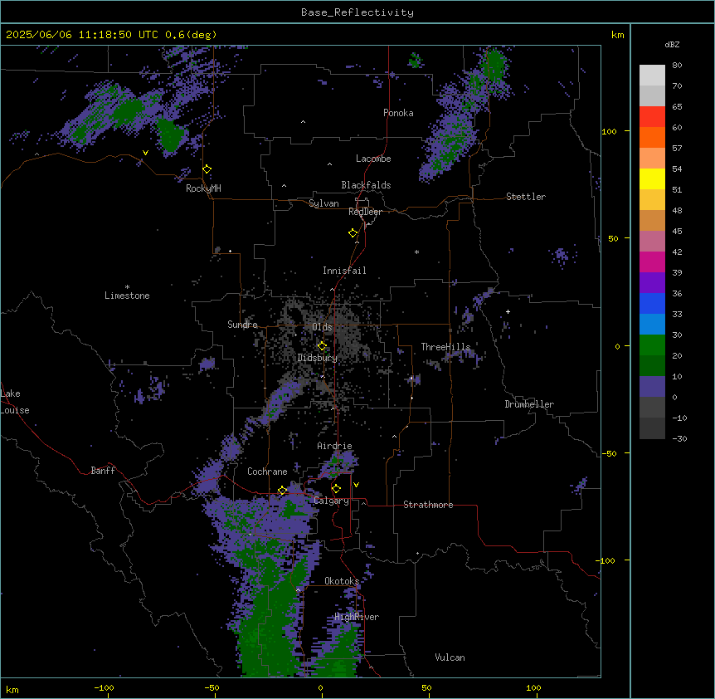Select the Cochrane label
The width and height of the screenshot is (715, 699).
[x=267, y=472]
